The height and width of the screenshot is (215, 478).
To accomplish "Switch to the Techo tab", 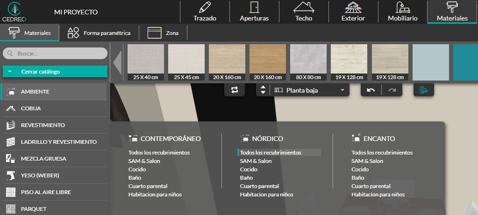I will click(x=304, y=12).
